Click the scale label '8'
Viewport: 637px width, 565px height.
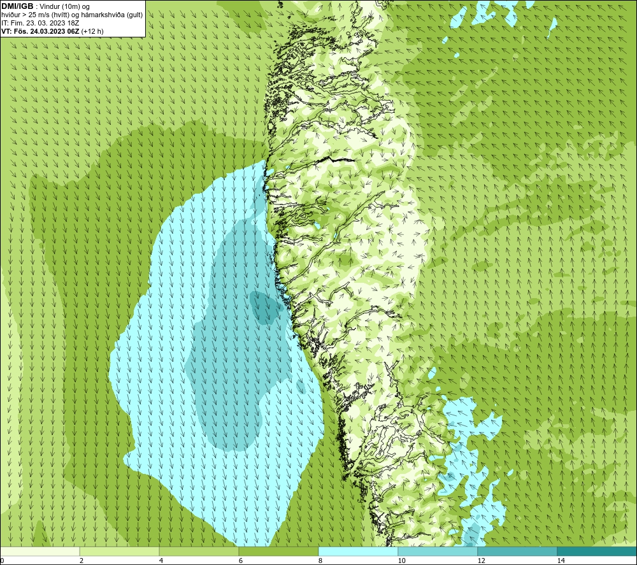(x=320, y=561)
